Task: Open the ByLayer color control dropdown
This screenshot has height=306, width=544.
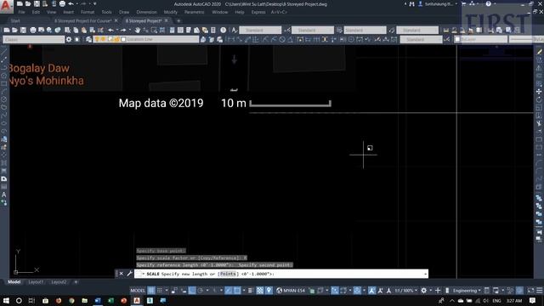Action: point(480,40)
